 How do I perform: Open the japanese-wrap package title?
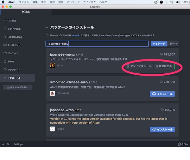(62, 110)
